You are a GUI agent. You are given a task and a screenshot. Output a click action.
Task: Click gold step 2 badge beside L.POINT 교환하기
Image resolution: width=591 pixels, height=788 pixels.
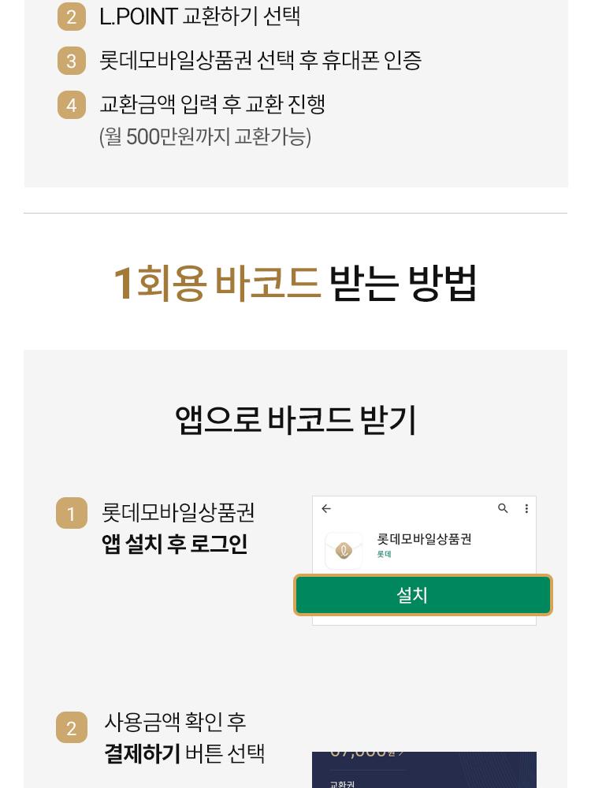coord(71,17)
